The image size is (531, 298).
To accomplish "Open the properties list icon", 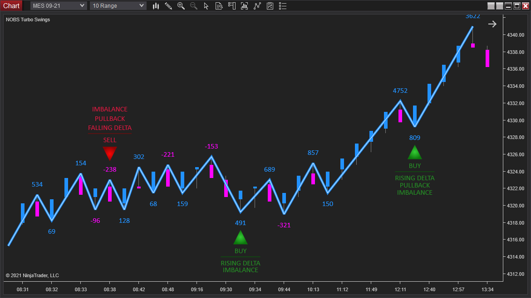I will pyautogui.click(x=282, y=6).
